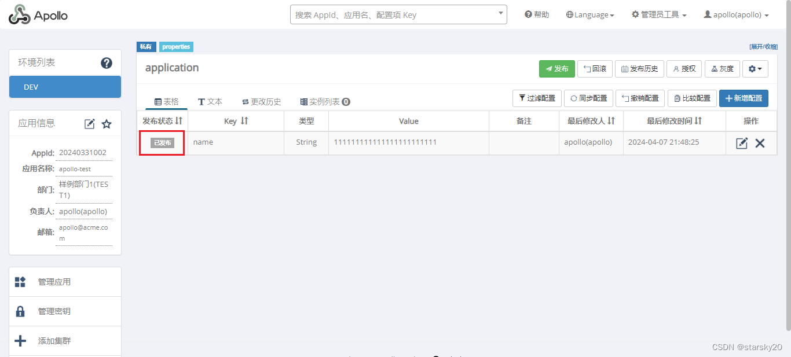Click the edit pencil icon for the name config

[742, 142]
